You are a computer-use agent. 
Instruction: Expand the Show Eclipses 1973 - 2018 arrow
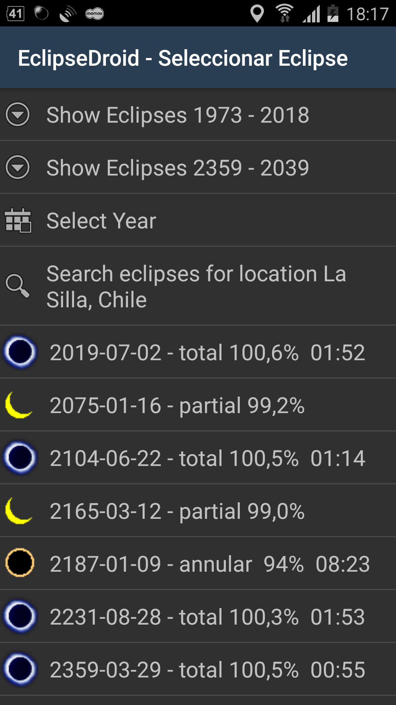pyautogui.click(x=18, y=115)
